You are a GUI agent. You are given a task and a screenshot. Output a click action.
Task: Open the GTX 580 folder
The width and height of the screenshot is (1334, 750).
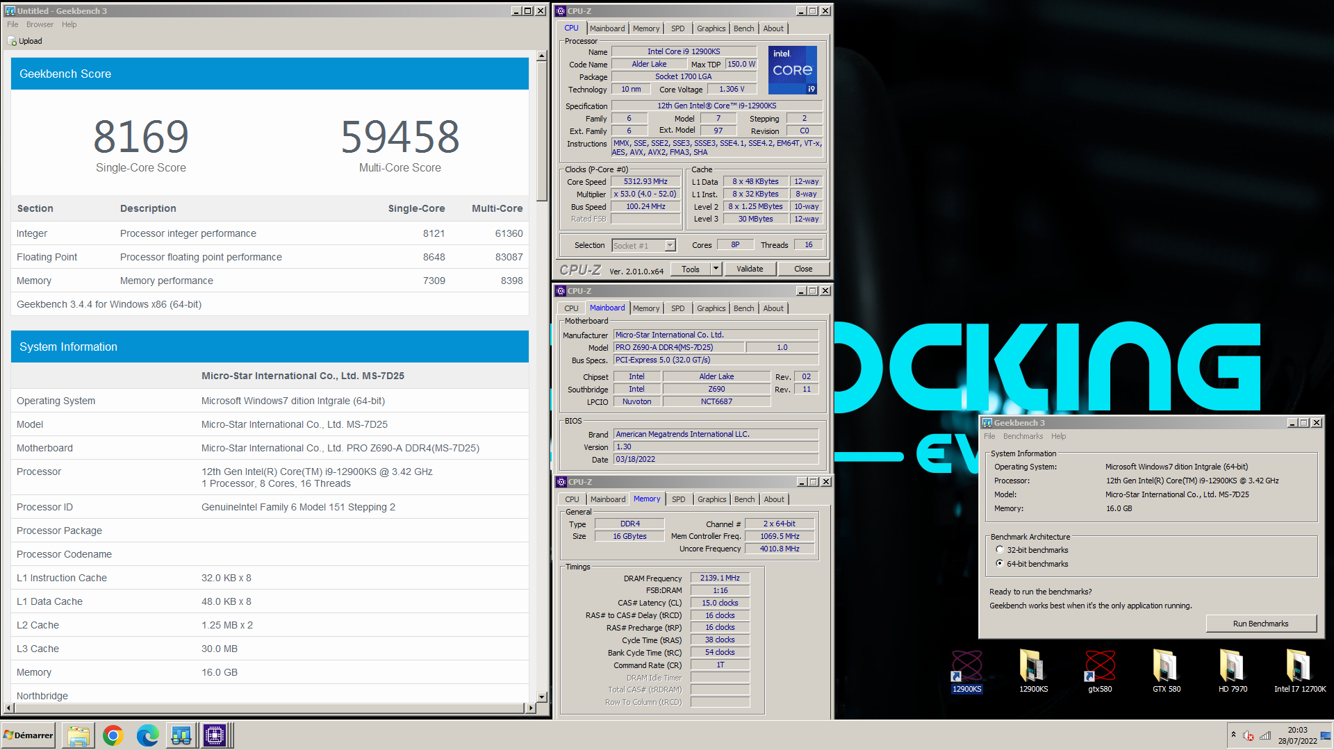coord(1167,671)
